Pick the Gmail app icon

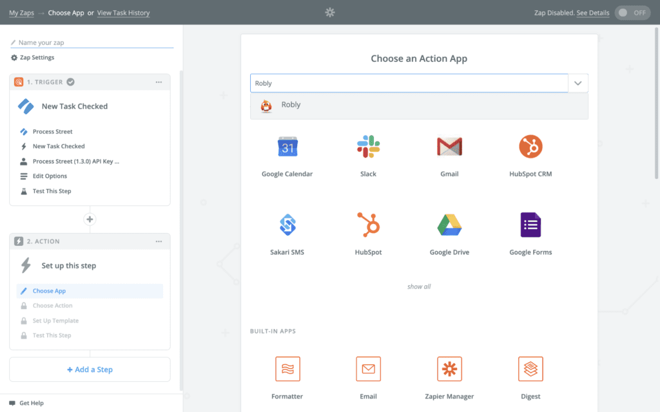click(x=449, y=147)
